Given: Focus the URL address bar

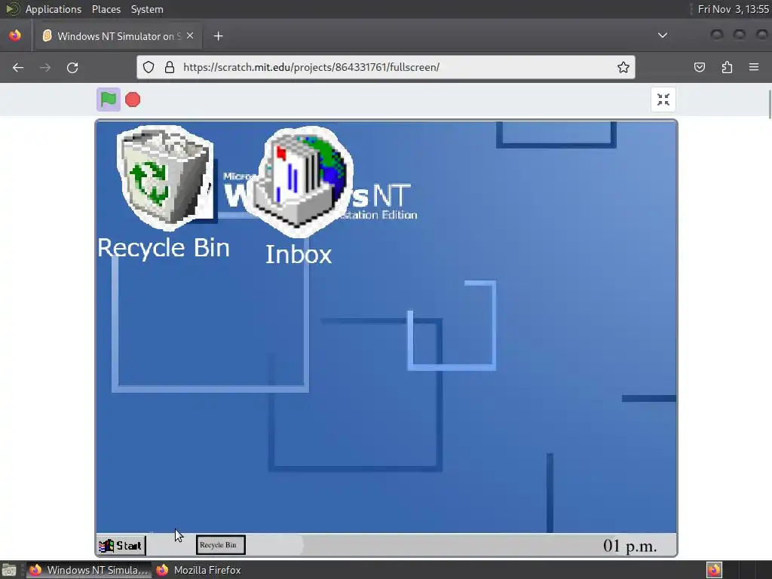Looking at the screenshot, I should 385,67.
